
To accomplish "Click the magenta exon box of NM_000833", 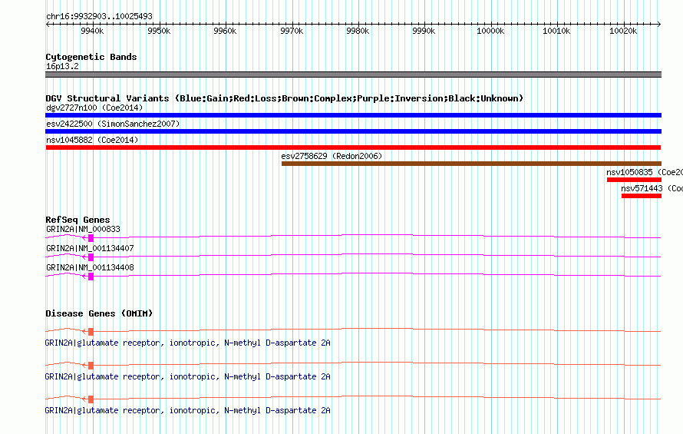I will click(91, 237).
